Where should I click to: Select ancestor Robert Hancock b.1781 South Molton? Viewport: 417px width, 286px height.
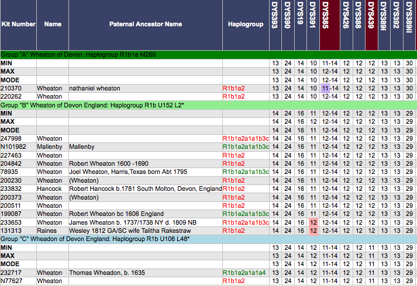tap(145, 189)
